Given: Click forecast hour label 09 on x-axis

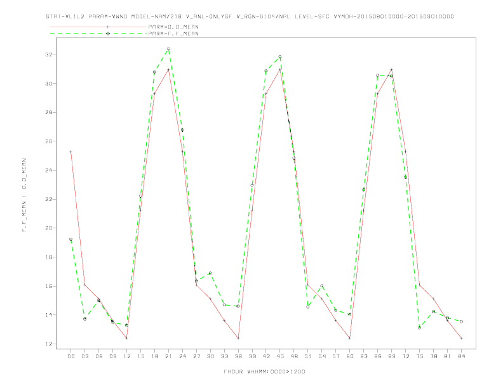Looking at the screenshot, I should click(x=112, y=356).
